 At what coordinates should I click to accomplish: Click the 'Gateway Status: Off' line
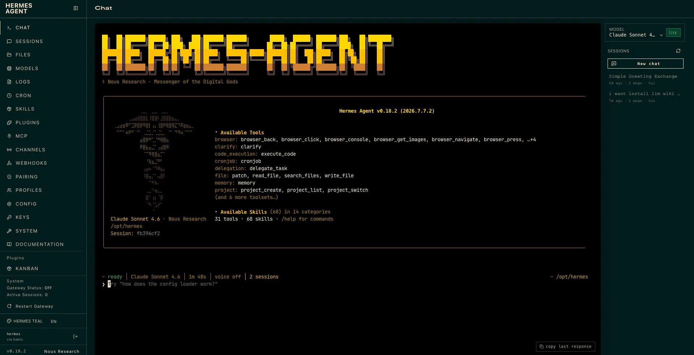point(29,288)
